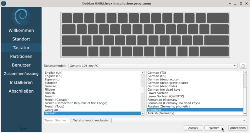Focus the 'Tippen Sie hier' test field

coord(57,121)
